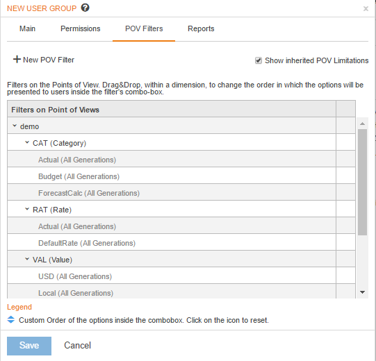
Task: Select ForecastCalc (All Generations) row
Action: 172,193
